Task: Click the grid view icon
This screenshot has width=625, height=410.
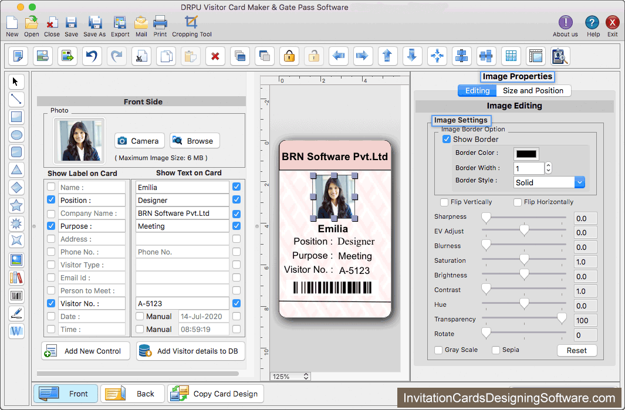Action: tap(511, 56)
